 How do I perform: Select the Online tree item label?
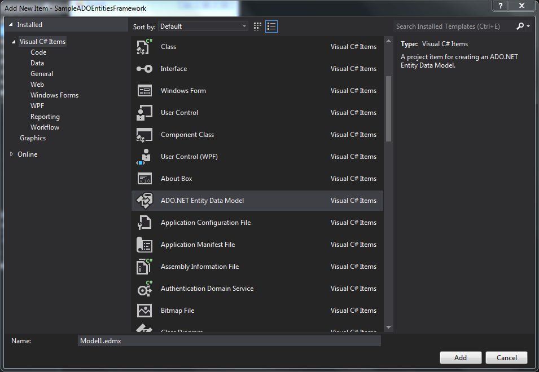point(28,154)
